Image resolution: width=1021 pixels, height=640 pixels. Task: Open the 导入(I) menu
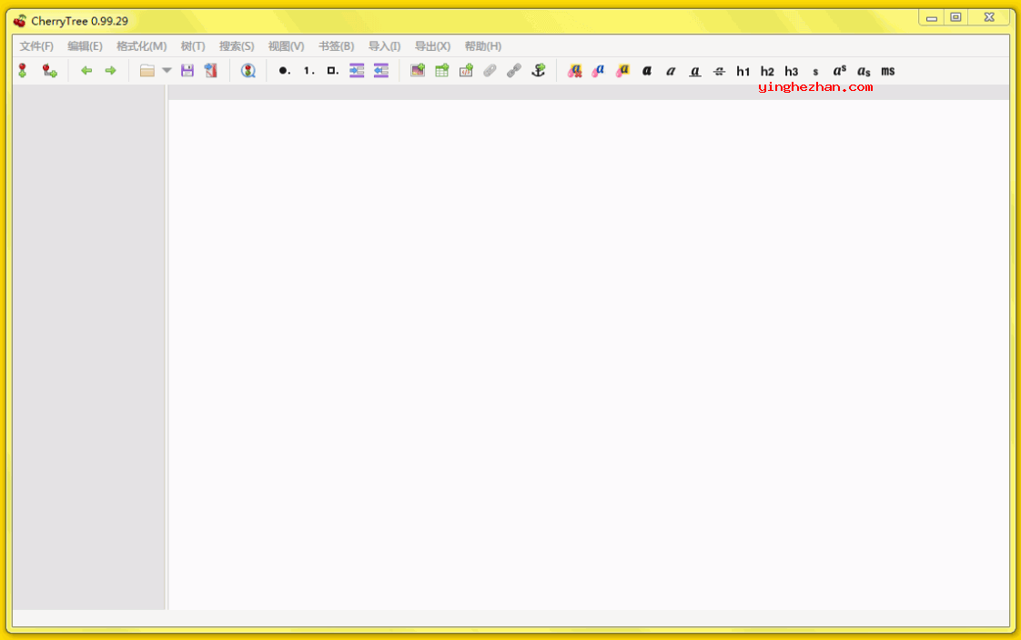coord(384,46)
